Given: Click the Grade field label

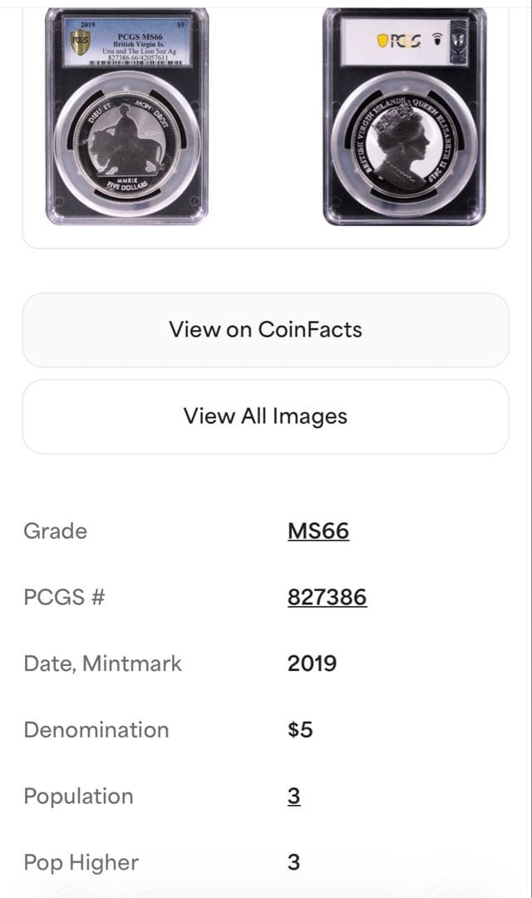Looking at the screenshot, I should click(x=55, y=531).
